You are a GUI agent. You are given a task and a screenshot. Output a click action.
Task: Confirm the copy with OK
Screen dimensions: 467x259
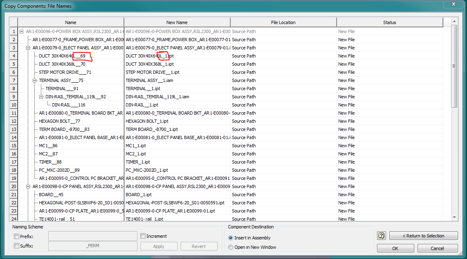(x=395, y=248)
